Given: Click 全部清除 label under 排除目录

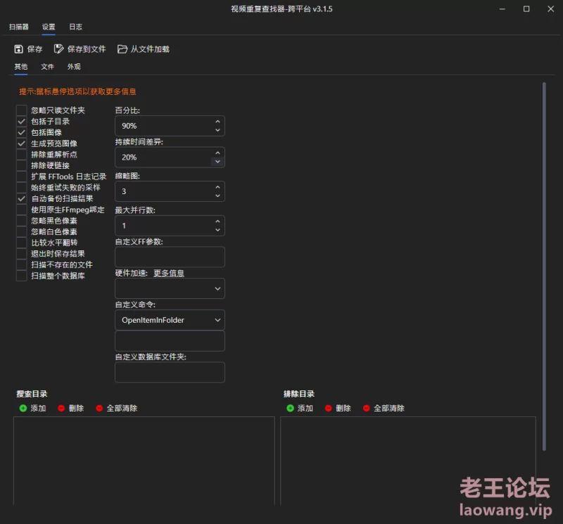Looking at the screenshot, I should coord(389,408).
